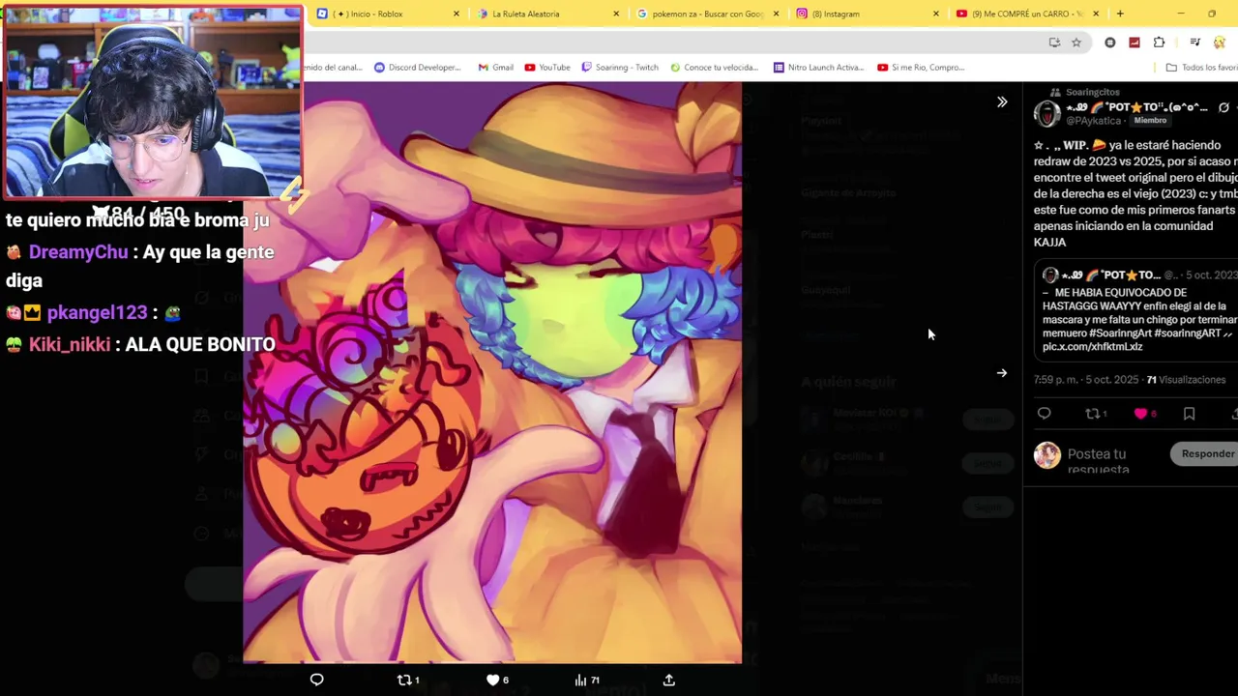Share the post via upload arrow icon
This screenshot has height=696, width=1238.
coord(668,680)
